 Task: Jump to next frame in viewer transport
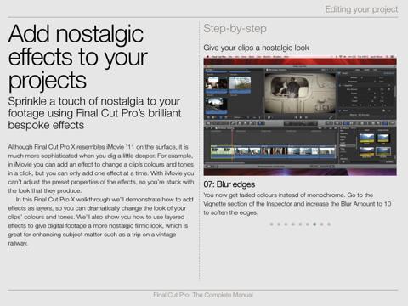(x=306, y=117)
